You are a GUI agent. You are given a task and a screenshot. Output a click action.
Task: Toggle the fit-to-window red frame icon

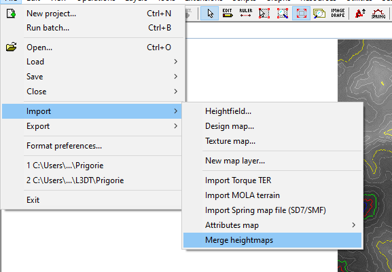301,13
